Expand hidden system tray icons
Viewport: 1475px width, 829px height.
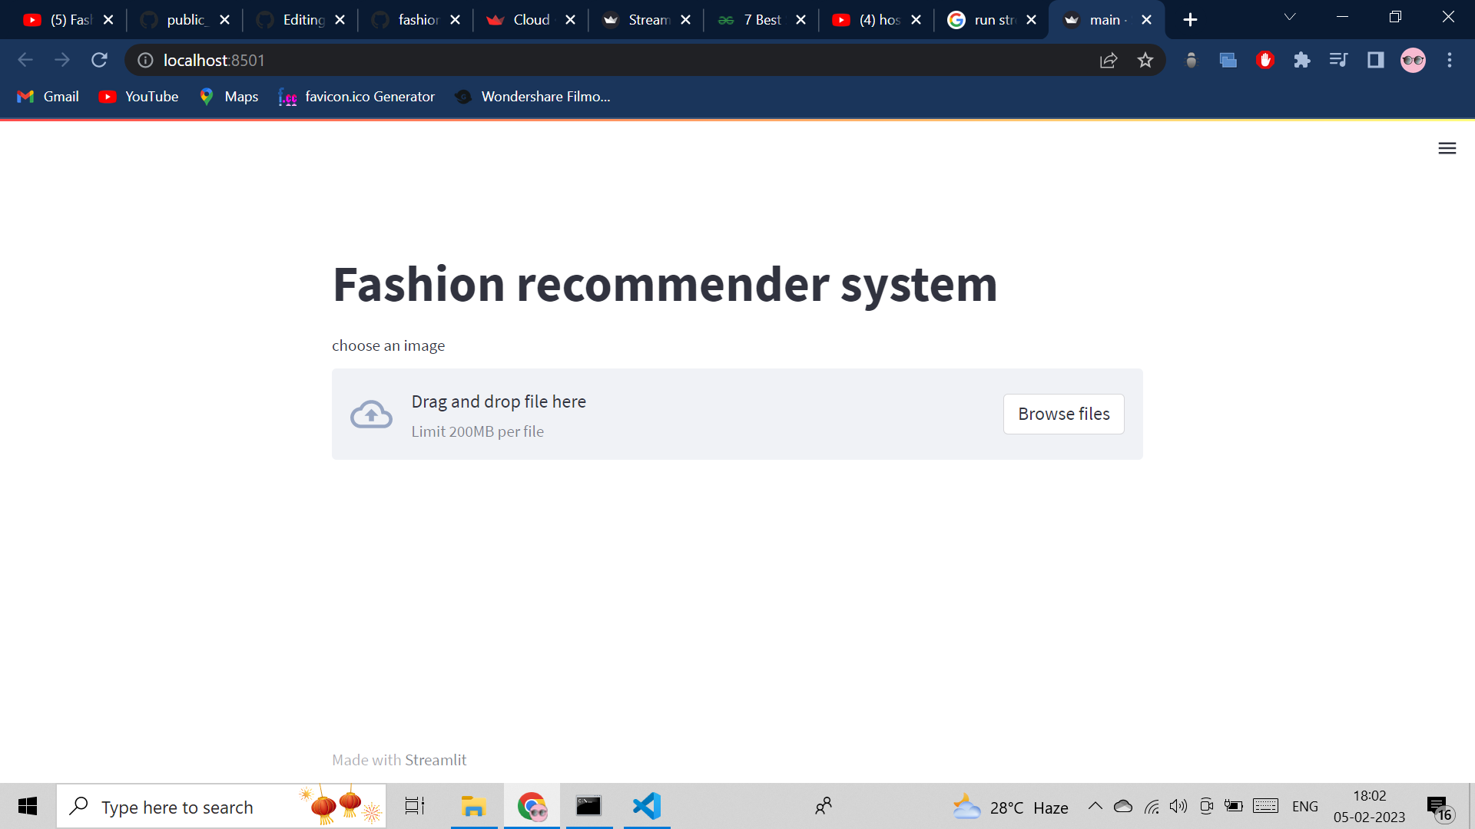1095,806
